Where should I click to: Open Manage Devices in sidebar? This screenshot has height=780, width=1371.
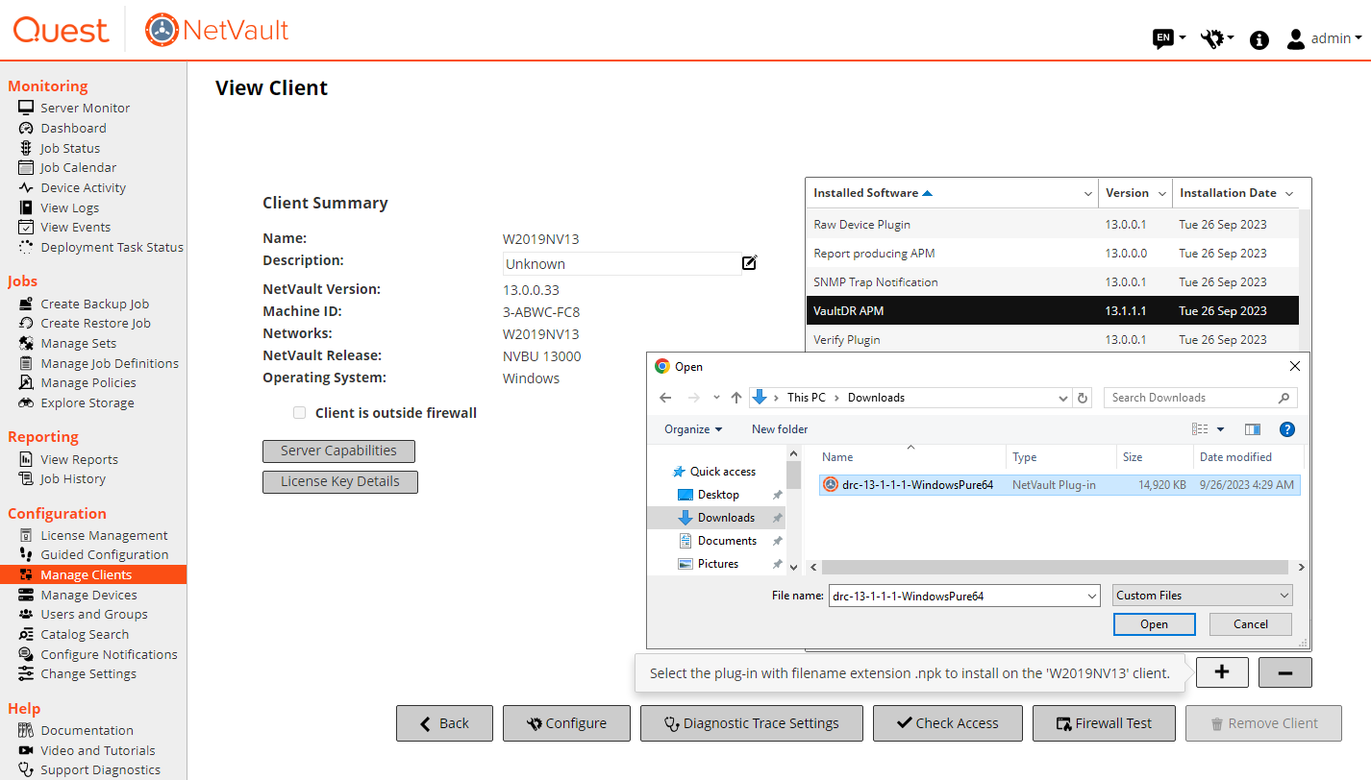click(x=88, y=595)
